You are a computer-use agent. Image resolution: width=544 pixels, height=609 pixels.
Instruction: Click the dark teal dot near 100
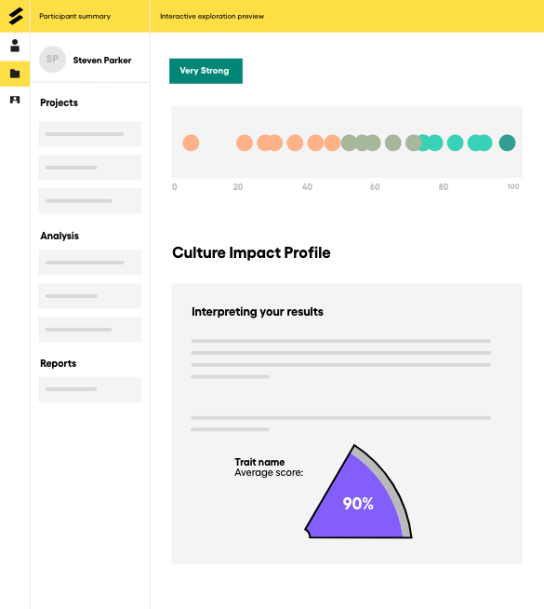(x=507, y=142)
